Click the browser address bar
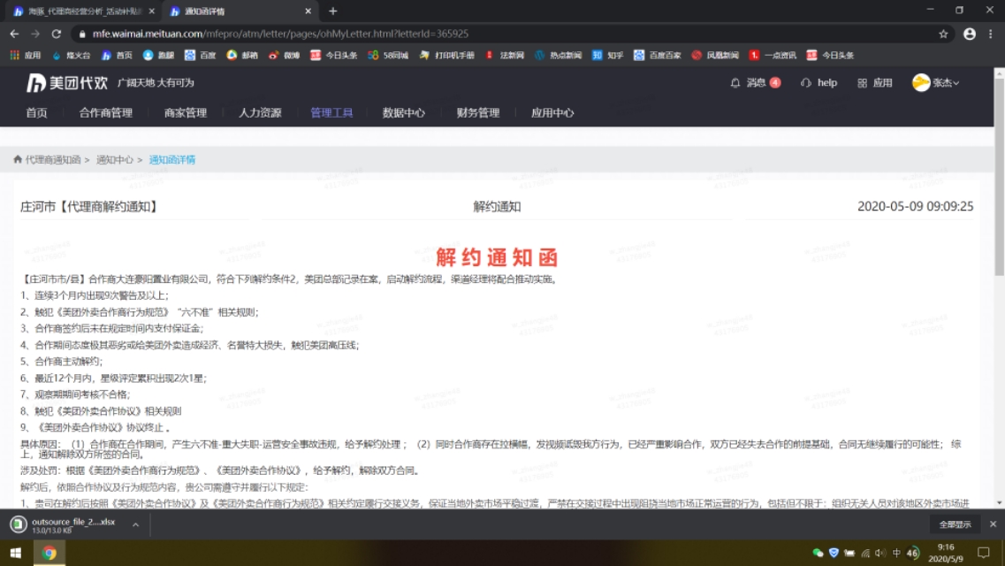Screen dimensions: 1005x566 point(354,34)
